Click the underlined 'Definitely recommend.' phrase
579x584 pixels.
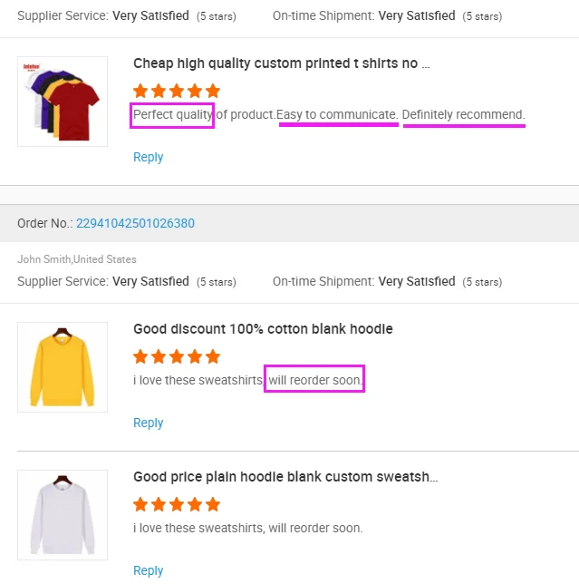click(463, 115)
